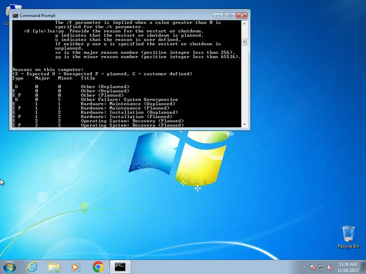Viewport: 366px width, 274px height.
Task: Minimize the Command Prompt window
Action: coord(218,16)
